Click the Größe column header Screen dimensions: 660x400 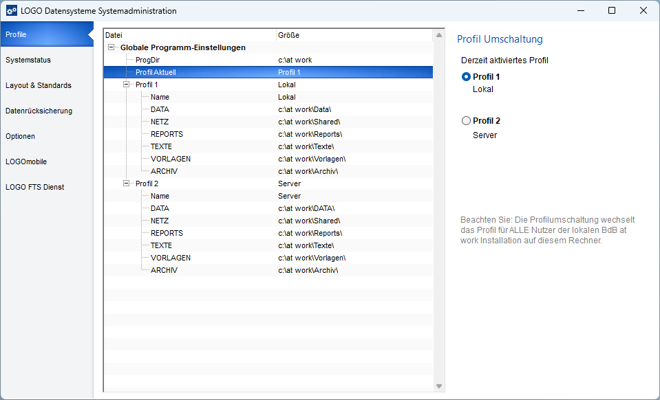(354, 35)
